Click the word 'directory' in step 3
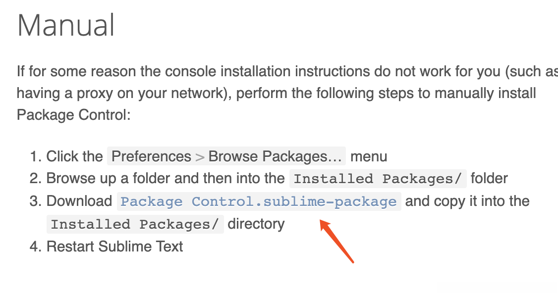This screenshot has height=297, width=558. (256, 224)
